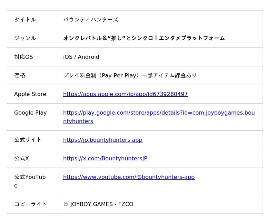This screenshot has width=276, height=224.
Task: Open the youtube.com/@bountyhunters-app link
Action: [129, 177]
